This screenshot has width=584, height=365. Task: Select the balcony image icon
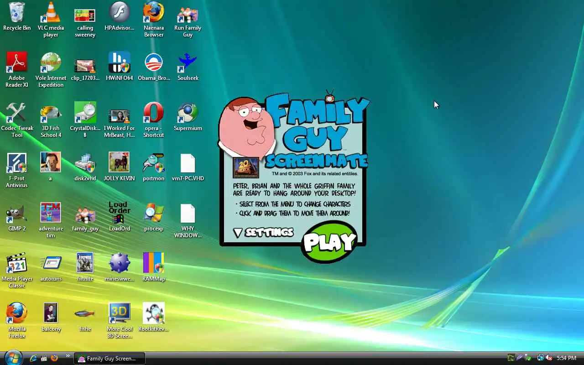[x=51, y=318]
